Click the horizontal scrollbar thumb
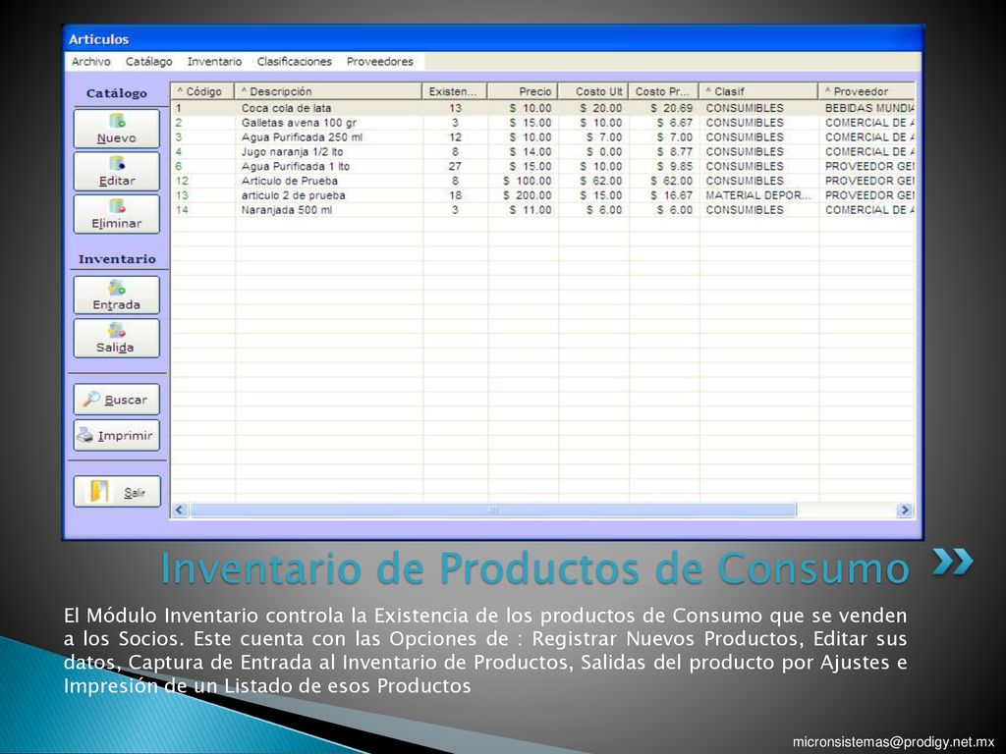 (493, 510)
